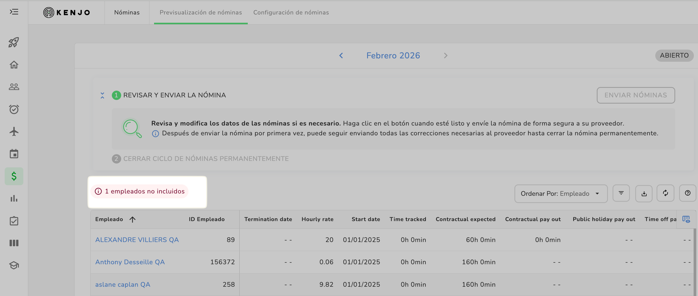
Task: Open the column visibility settings icon
Action: pos(686,219)
